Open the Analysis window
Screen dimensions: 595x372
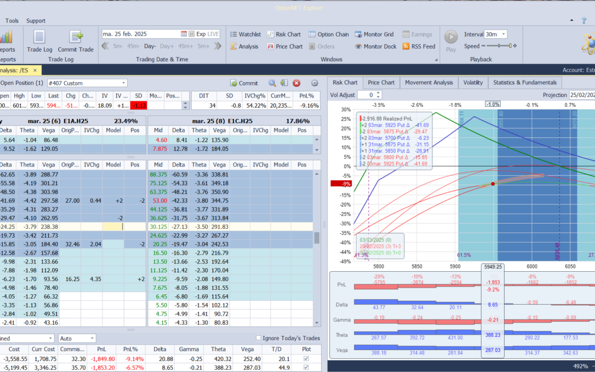[x=244, y=46]
